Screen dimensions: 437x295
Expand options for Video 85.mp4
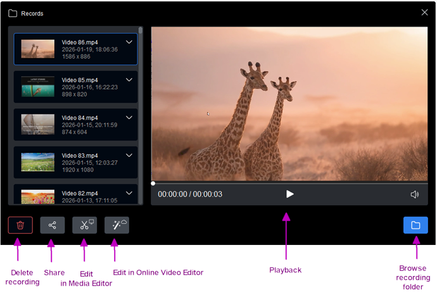click(x=129, y=80)
